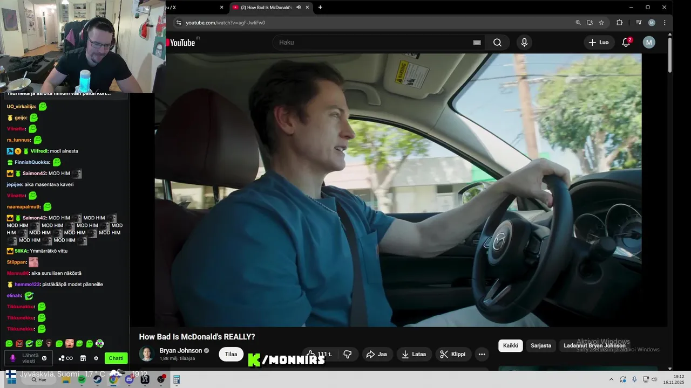Click the install app icon in address bar
Viewport: 691px width, 388px height.
[590, 23]
